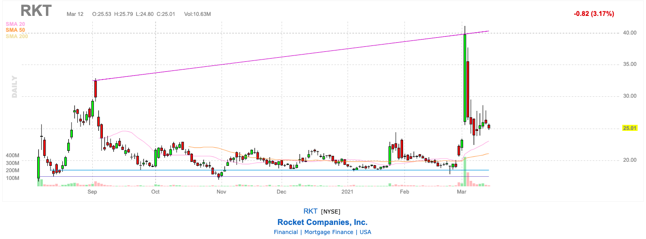The width and height of the screenshot is (646, 239).
Task: Click the 400M volume axis label
Action: point(12,155)
